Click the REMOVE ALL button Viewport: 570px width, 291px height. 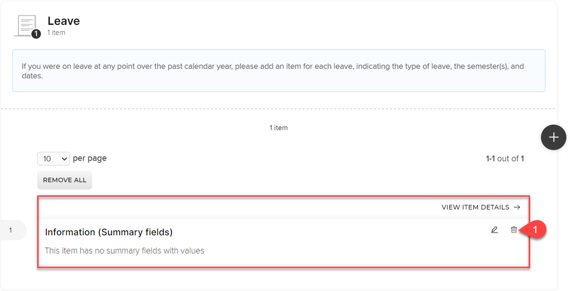click(65, 180)
